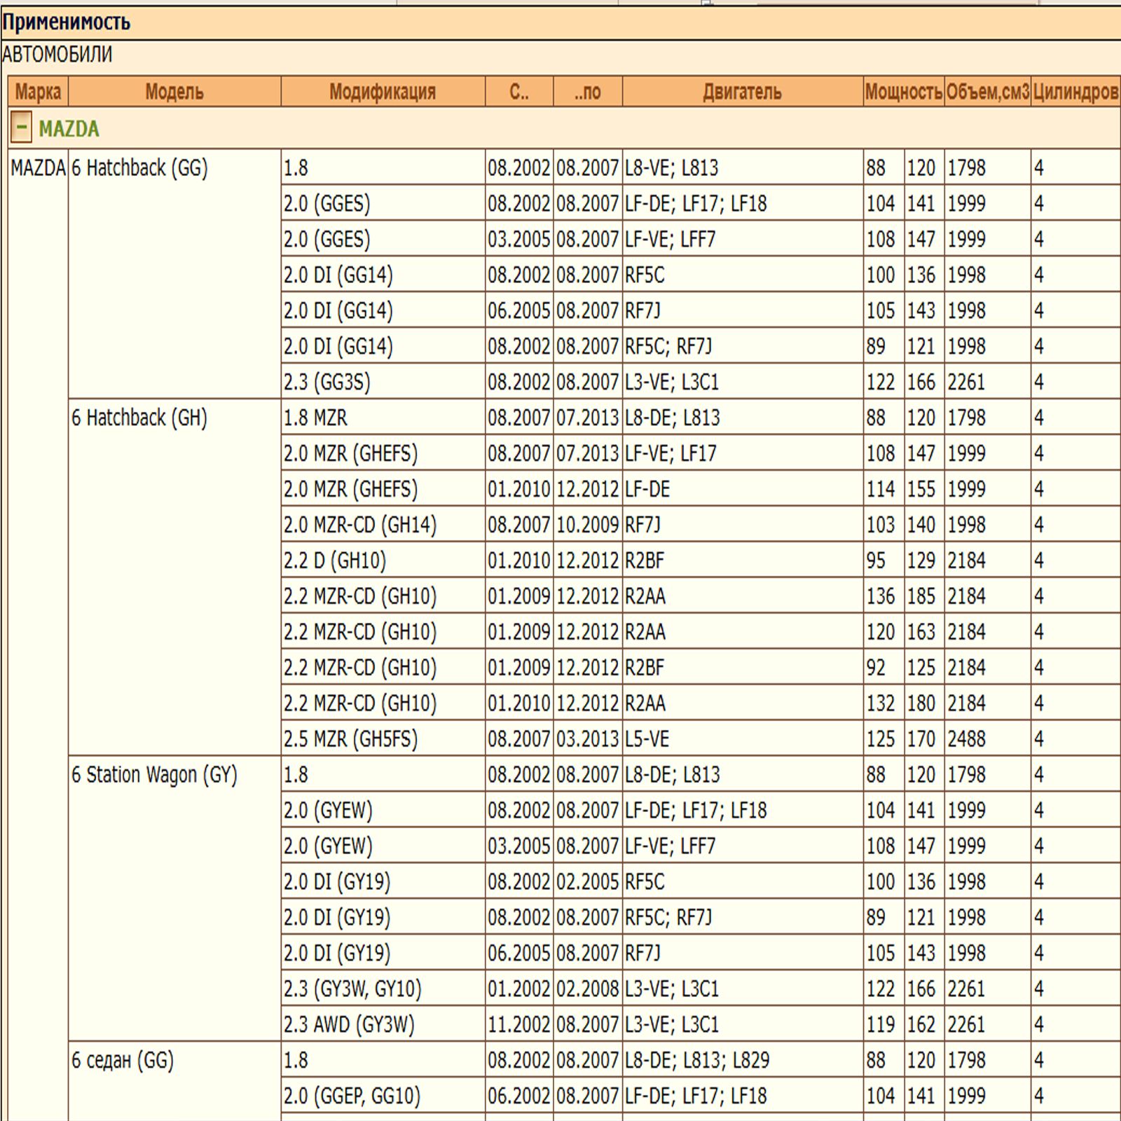Image resolution: width=1121 pixels, height=1121 pixels.
Task: Select the 6 Hatchback (GG) model cell
Action: (139, 168)
